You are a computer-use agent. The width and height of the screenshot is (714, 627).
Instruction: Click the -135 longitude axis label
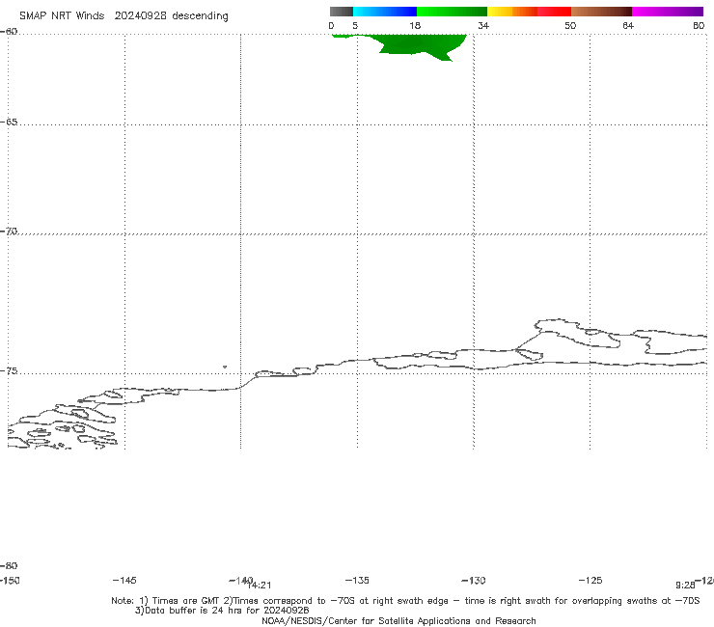pos(357,581)
